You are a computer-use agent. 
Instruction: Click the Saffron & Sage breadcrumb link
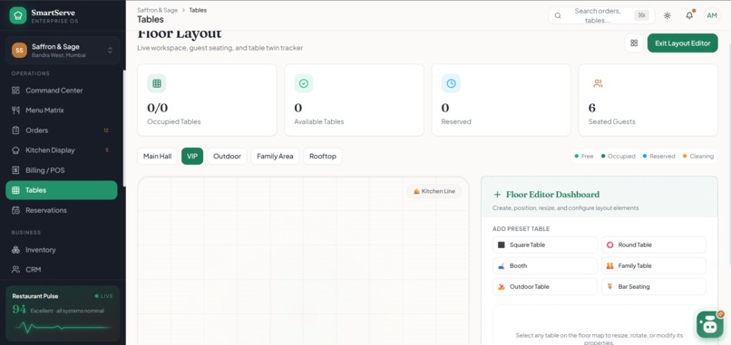pos(158,10)
